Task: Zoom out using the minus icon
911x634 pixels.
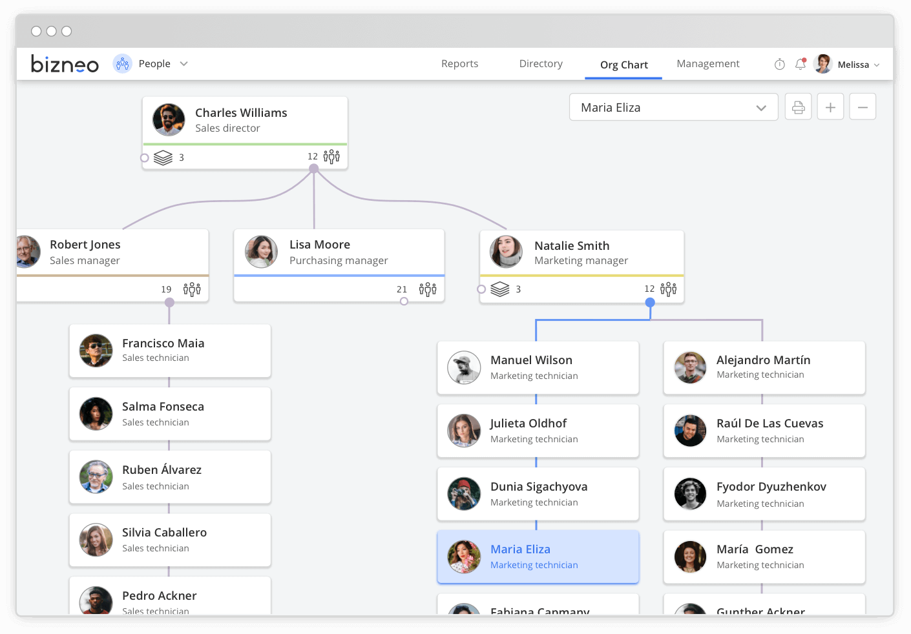Action: tap(863, 107)
